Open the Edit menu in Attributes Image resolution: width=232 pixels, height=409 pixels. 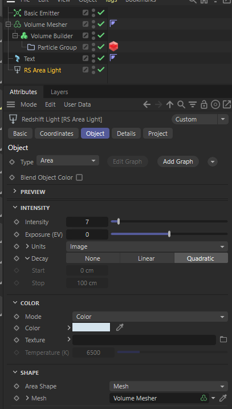click(x=50, y=104)
